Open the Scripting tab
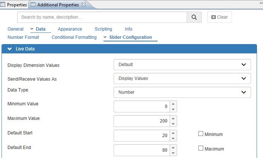The image size is (263, 158). click(103, 29)
